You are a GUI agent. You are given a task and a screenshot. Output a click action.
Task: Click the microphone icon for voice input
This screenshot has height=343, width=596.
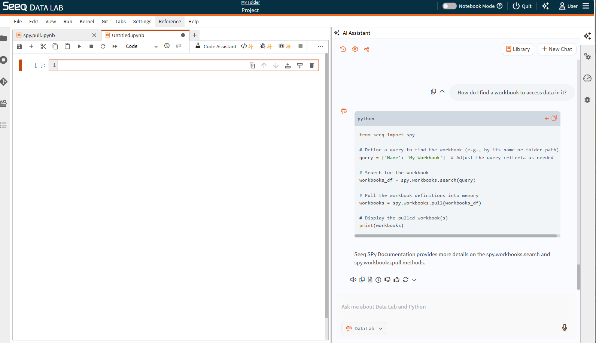(x=565, y=328)
